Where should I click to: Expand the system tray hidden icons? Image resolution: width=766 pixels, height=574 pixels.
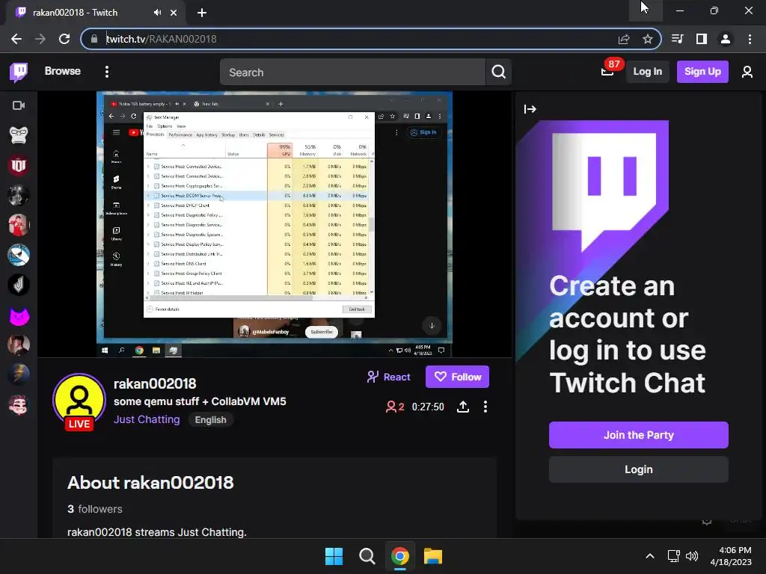pyautogui.click(x=650, y=556)
